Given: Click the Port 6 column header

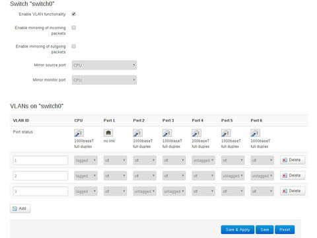Looking at the screenshot, I should 256,120.
